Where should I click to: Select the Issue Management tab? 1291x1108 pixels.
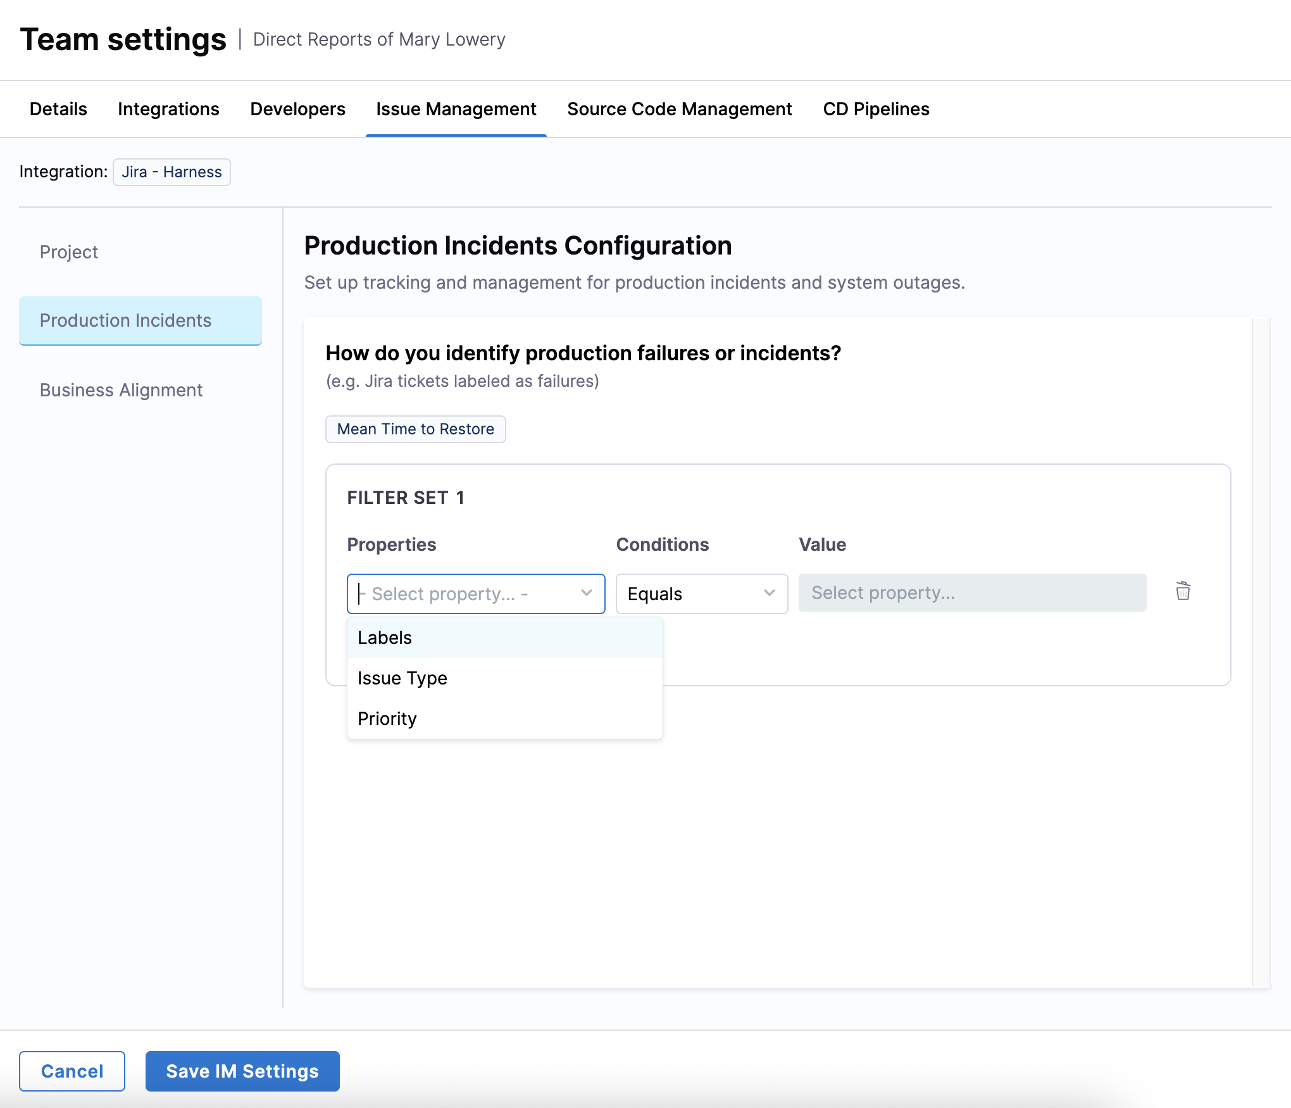(x=456, y=109)
